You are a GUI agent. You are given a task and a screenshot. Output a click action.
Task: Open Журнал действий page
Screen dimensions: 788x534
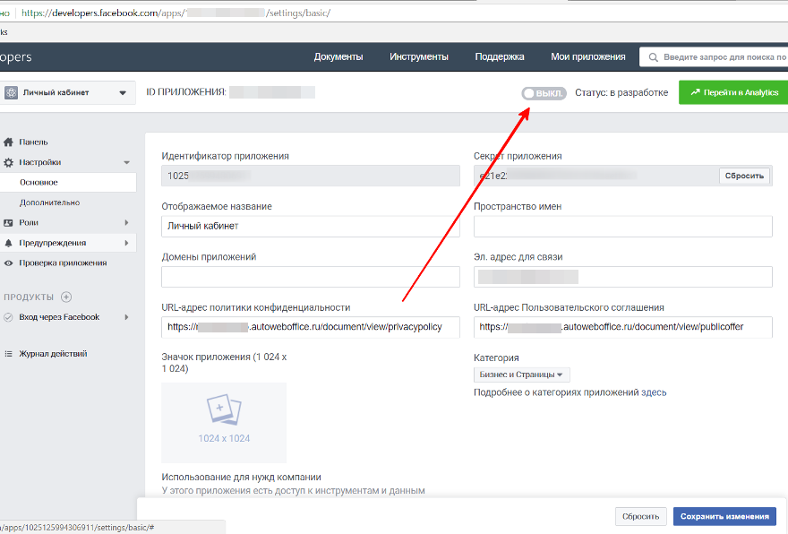pyautogui.click(x=53, y=354)
